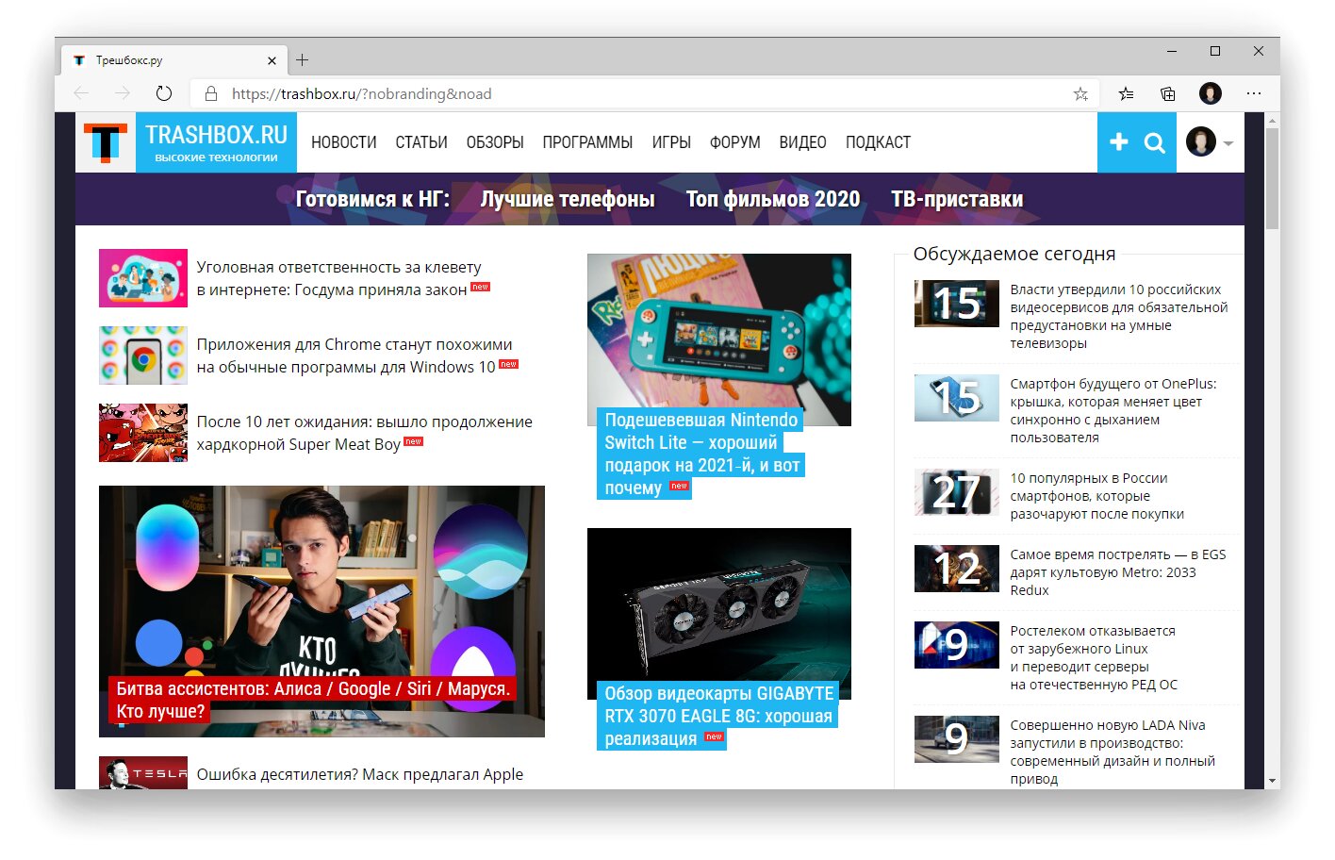Click the vertical scrollbar thumb
This screenshot has width=1335, height=860.
tap(1272, 179)
